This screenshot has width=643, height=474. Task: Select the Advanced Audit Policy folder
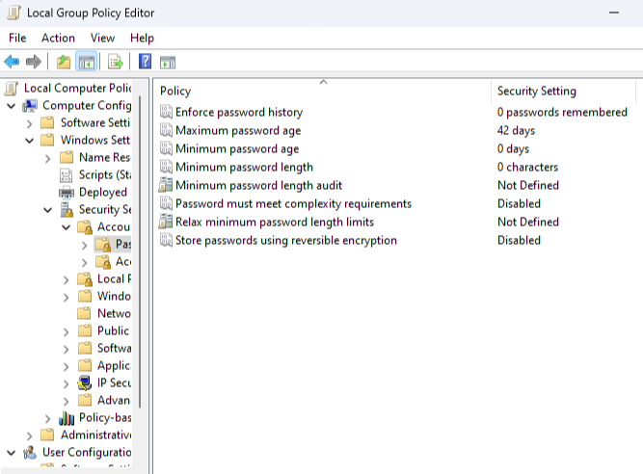click(x=104, y=400)
